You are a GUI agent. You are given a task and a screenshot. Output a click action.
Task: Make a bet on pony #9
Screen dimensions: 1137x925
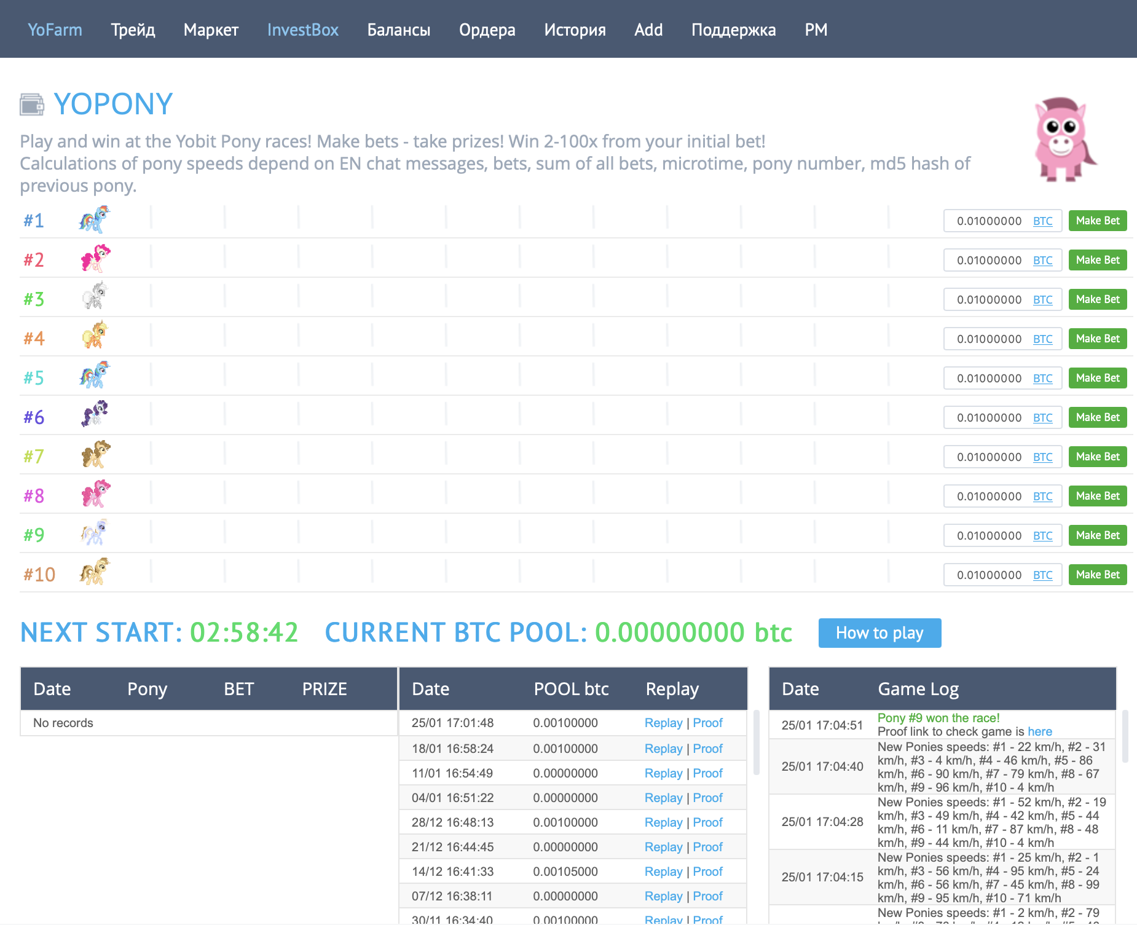tap(1098, 535)
